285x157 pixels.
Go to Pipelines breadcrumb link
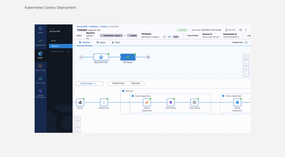pyautogui.click(x=94, y=26)
